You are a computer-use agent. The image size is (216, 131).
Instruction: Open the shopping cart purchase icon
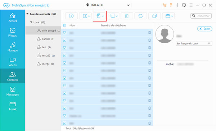tap(165, 5)
